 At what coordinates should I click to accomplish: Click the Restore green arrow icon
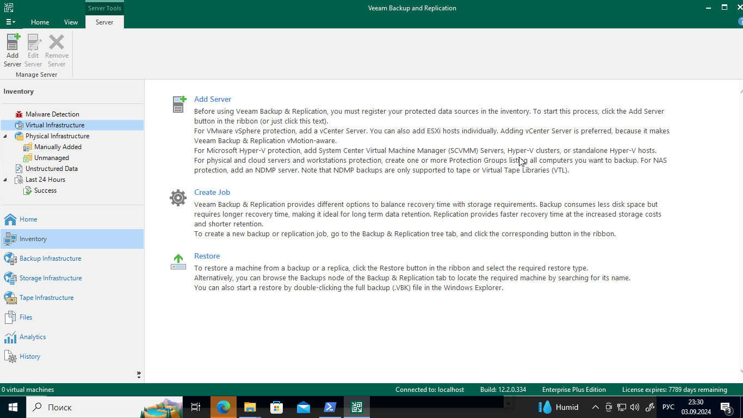(178, 262)
